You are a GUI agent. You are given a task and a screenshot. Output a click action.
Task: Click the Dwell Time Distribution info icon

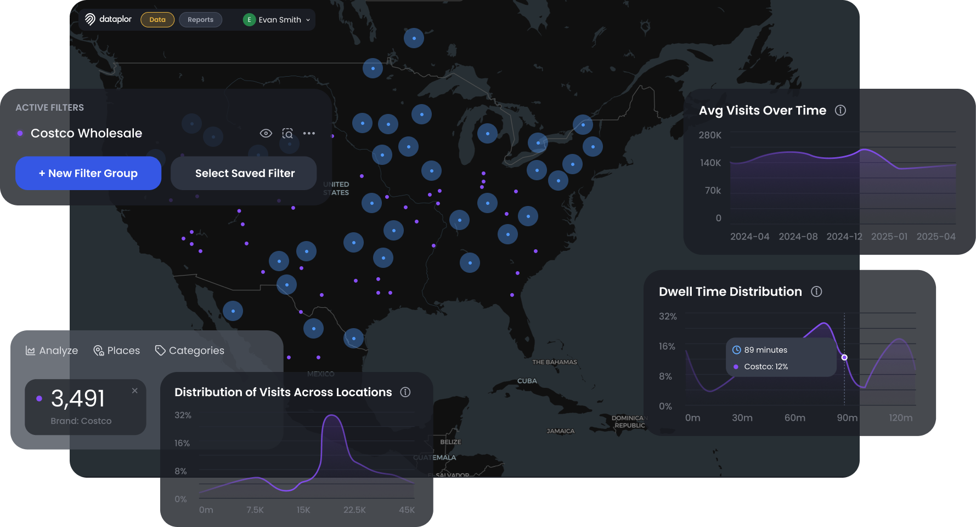pos(816,291)
